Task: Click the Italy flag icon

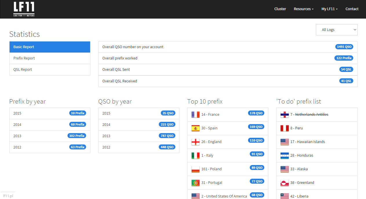Action: 195,155
